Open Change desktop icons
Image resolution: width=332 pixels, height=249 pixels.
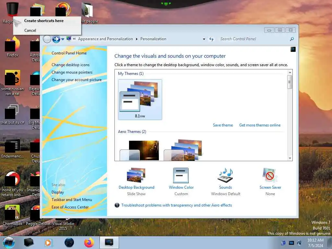coord(70,65)
